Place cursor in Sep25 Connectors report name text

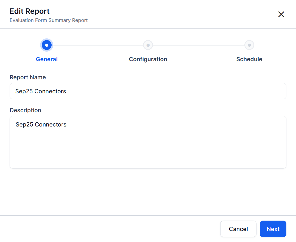coord(41,91)
